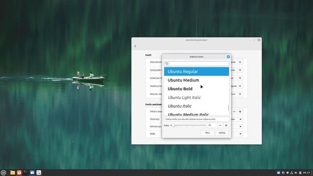Click the blue settings window taskbar item
The image size is (313, 176).
tap(32, 173)
